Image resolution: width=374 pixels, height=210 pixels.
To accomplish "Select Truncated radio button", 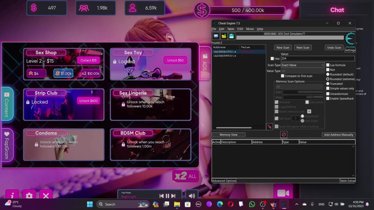I will point(328,84).
